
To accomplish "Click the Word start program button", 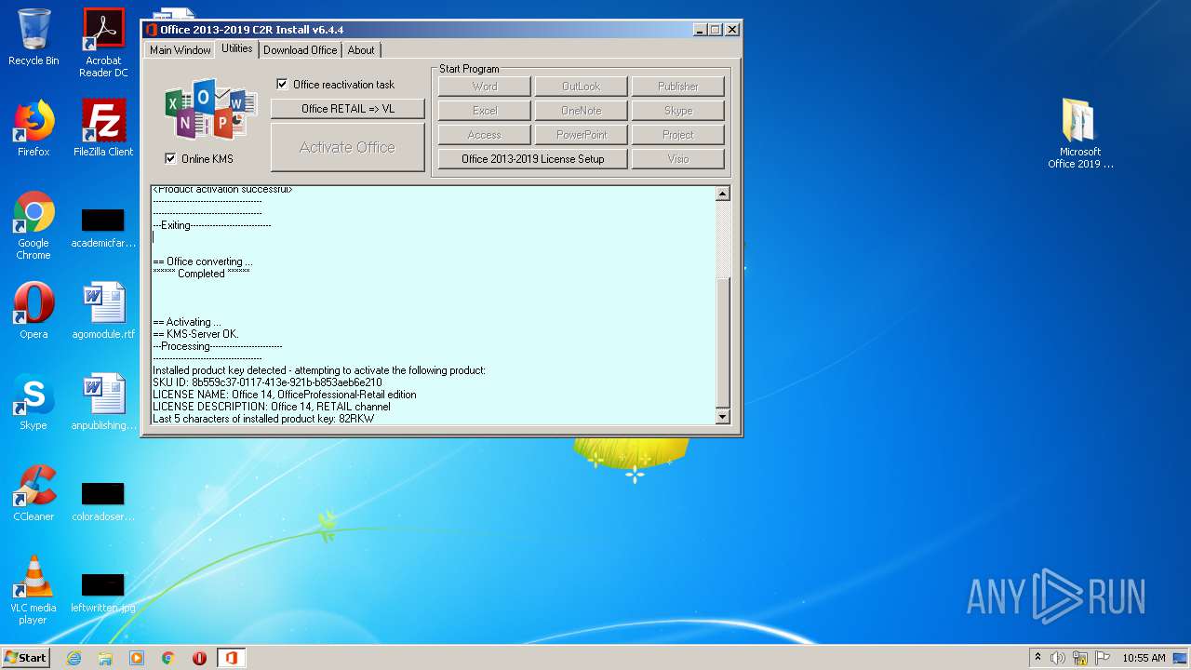I will pyautogui.click(x=485, y=87).
